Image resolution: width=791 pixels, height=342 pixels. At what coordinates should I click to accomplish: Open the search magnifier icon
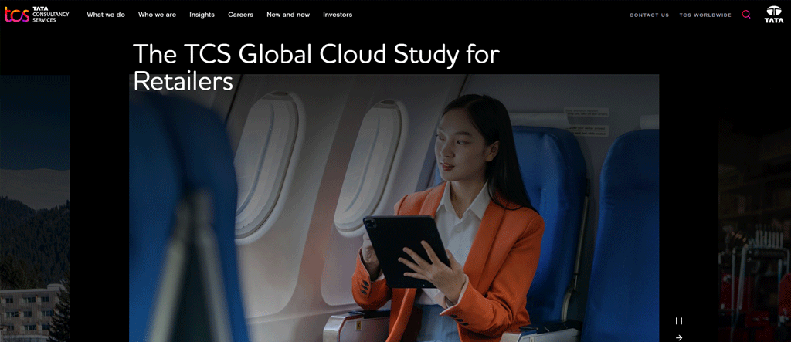[746, 15]
